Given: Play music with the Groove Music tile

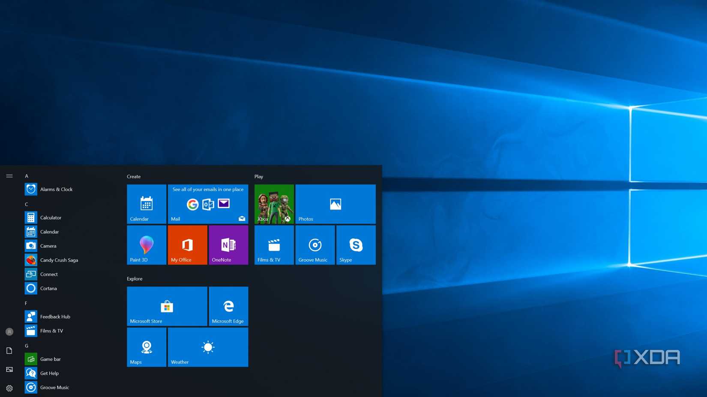Looking at the screenshot, I should click(315, 245).
